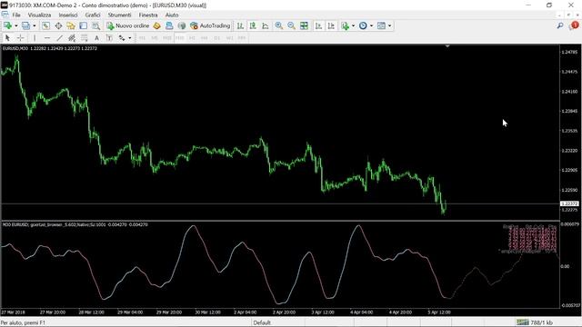
Task: Click the 1.24785 price axis label
Action: 569,53
